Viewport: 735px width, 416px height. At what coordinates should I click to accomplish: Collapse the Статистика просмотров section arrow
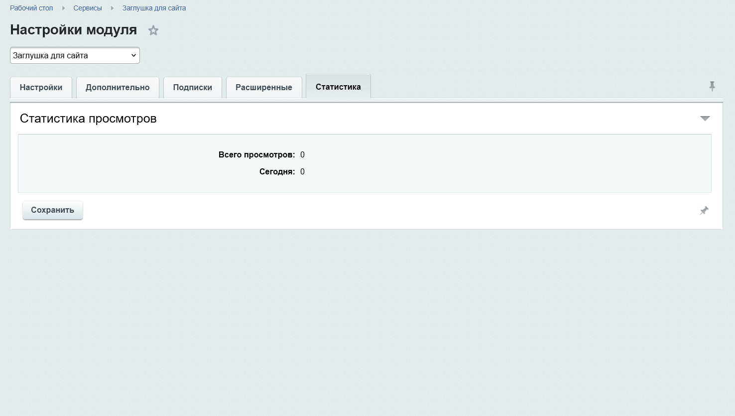tap(705, 119)
